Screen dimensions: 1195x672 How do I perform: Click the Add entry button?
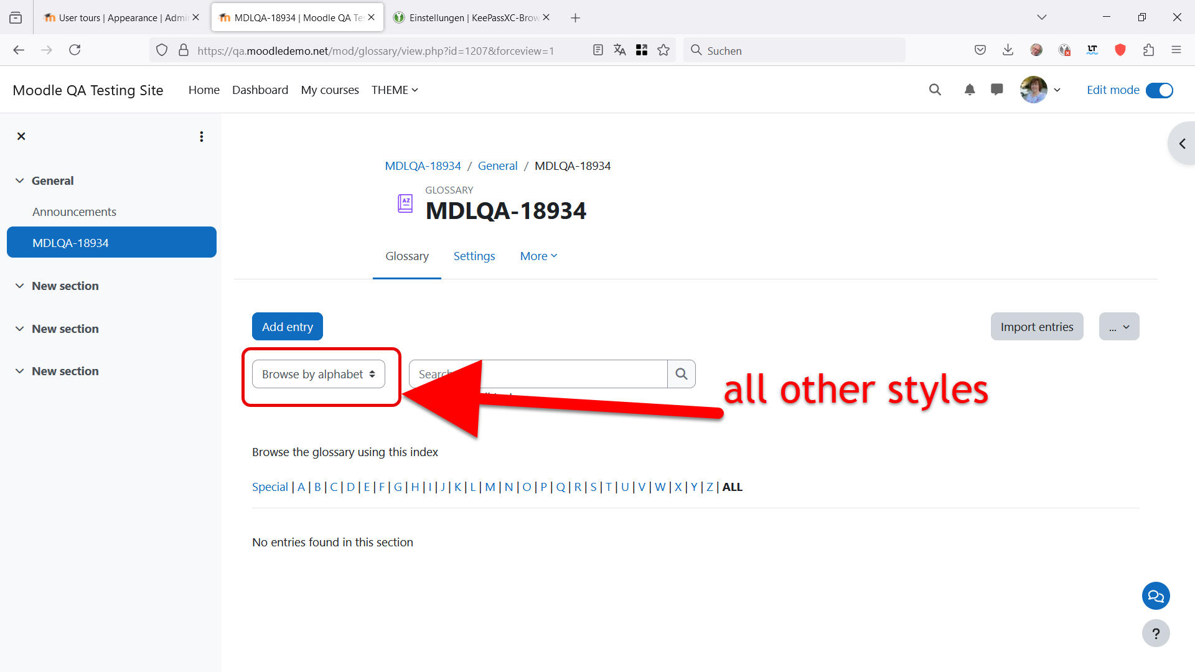(x=288, y=327)
